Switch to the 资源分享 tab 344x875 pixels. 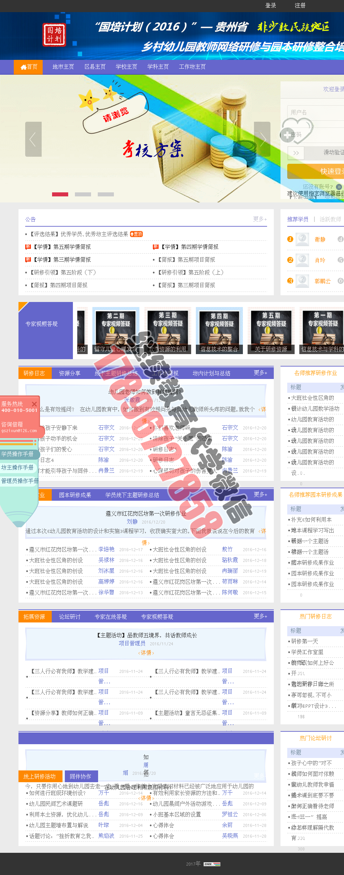tap(70, 373)
